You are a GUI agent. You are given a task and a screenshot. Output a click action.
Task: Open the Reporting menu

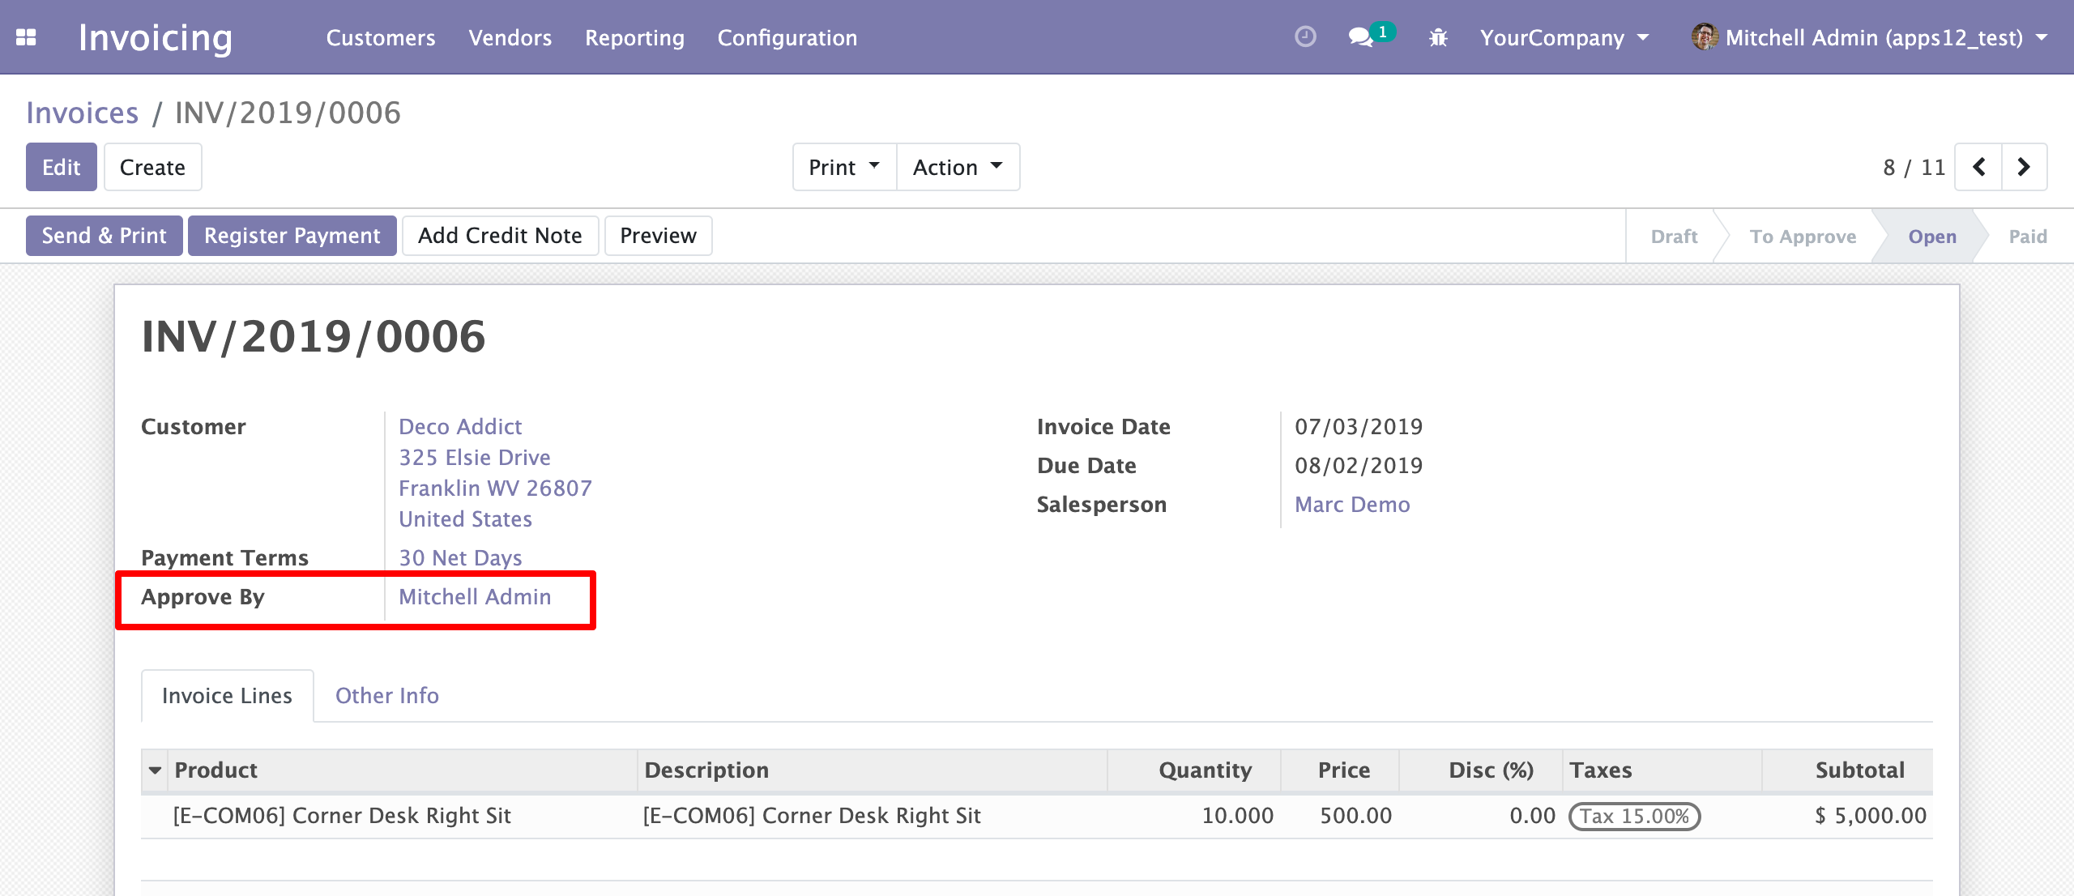click(634, 37)
